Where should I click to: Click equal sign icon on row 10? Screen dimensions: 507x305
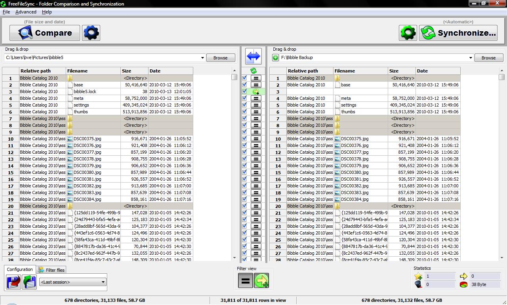tap(256, 139)
